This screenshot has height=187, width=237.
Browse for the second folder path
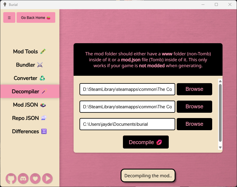tap(194, 107)
